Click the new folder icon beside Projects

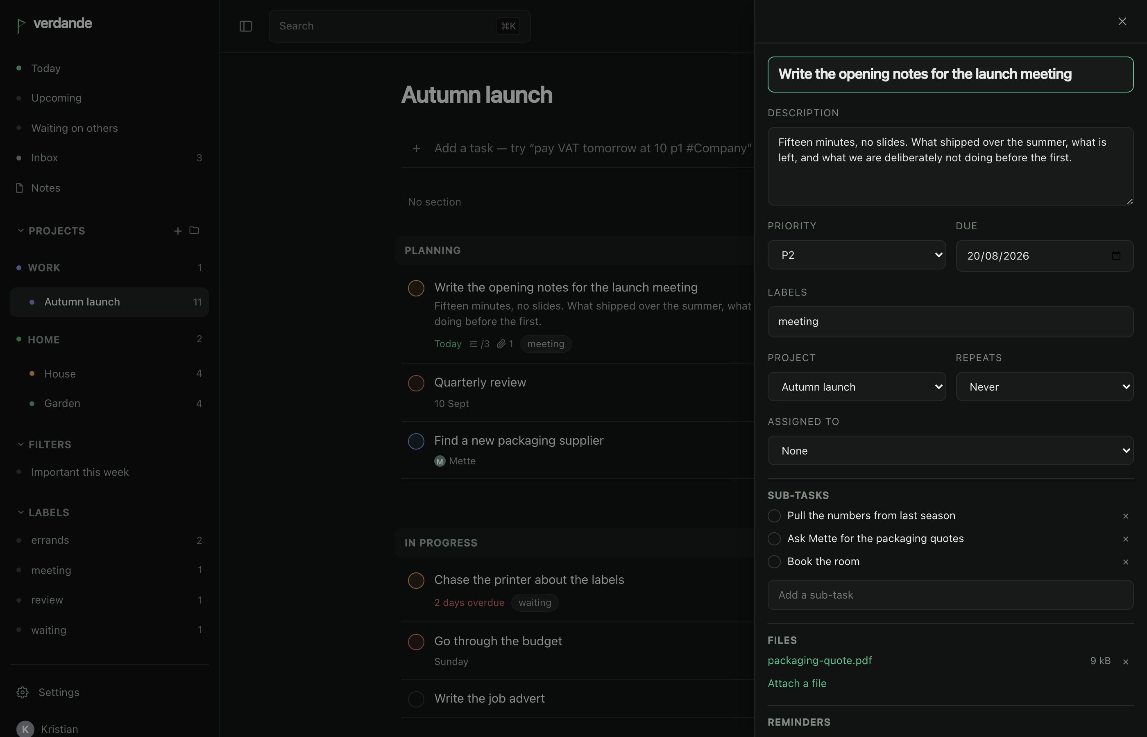pos(194,231)
